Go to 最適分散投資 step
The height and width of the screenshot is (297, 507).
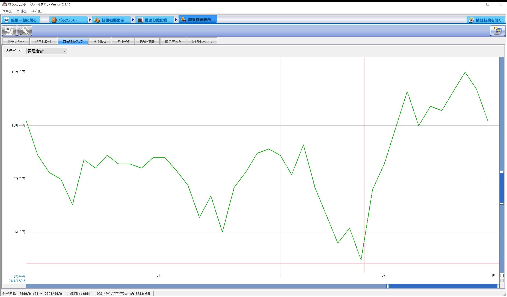point(155,20)
